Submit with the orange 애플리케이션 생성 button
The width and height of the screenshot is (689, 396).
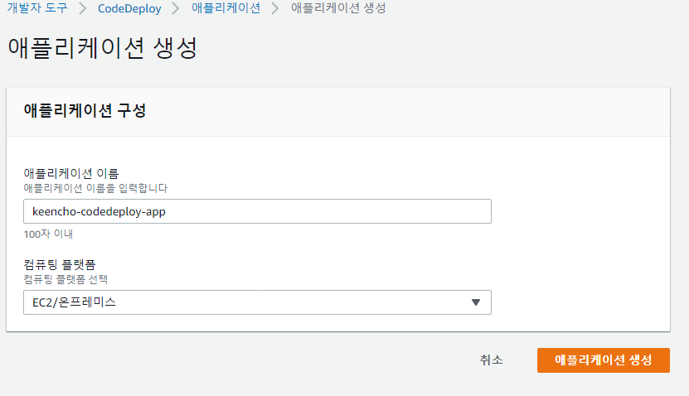603,360
